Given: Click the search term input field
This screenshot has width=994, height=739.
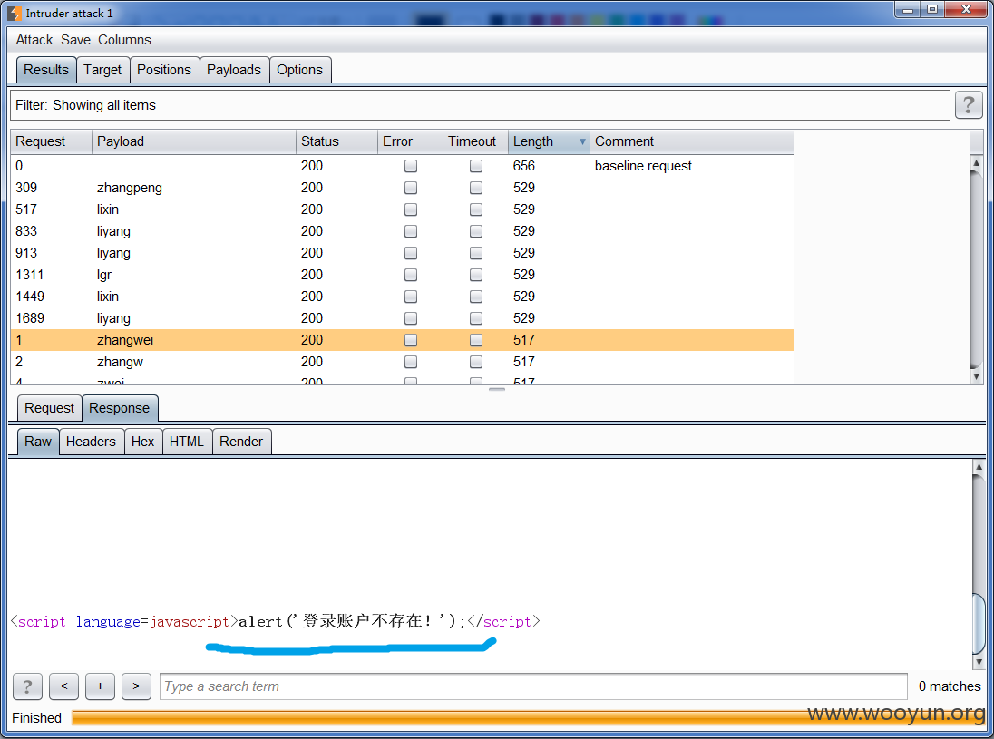Looking at the screenshot, I should coord(534,686).
